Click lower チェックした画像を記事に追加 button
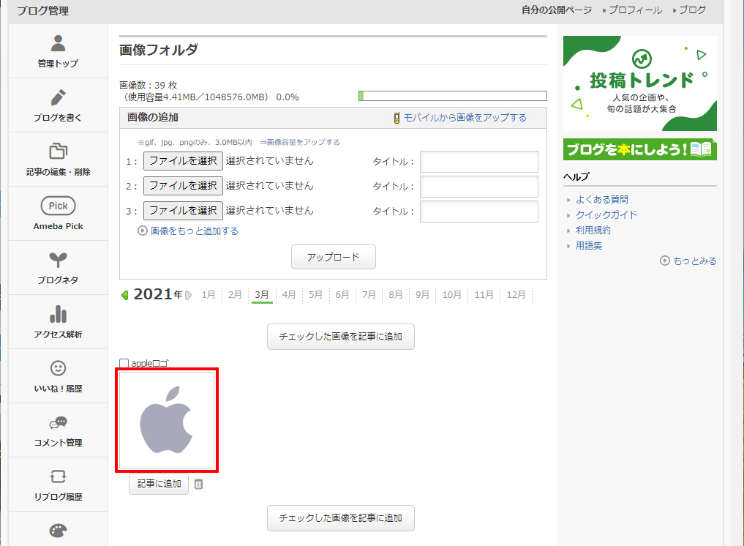This screenshot has height=546, width=744. click(341, 518)
